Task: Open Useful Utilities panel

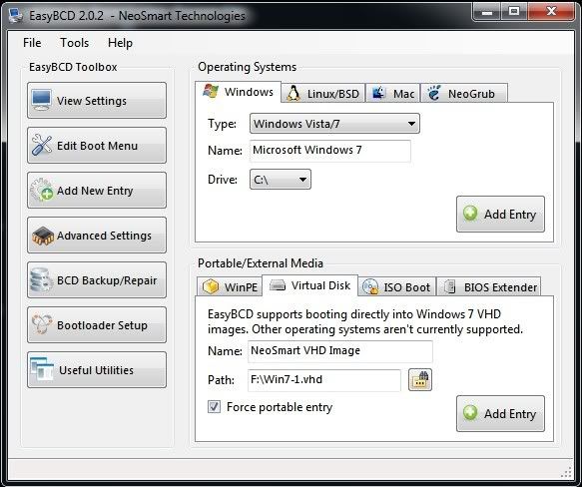Action: point(97,370)
